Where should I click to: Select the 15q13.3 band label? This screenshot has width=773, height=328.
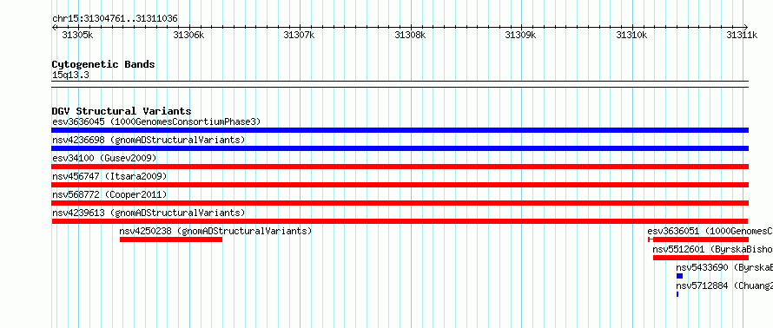[70, 75]
